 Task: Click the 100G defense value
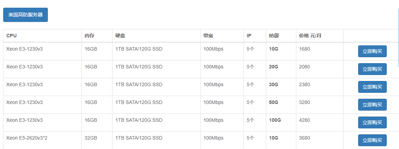(x=275, y=120)
